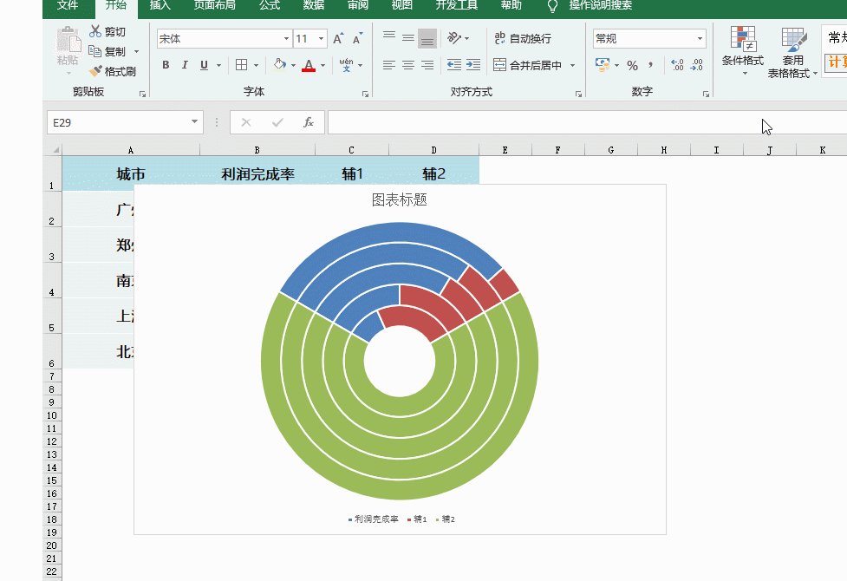Toggle italic formatting

[184, 65]
